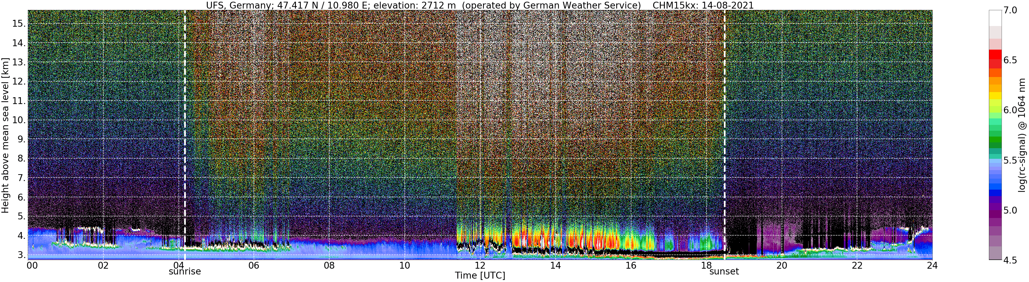Click the '4.' height tick label
The width and height of the screenshot is (1029, 282).
pos(21,236)
